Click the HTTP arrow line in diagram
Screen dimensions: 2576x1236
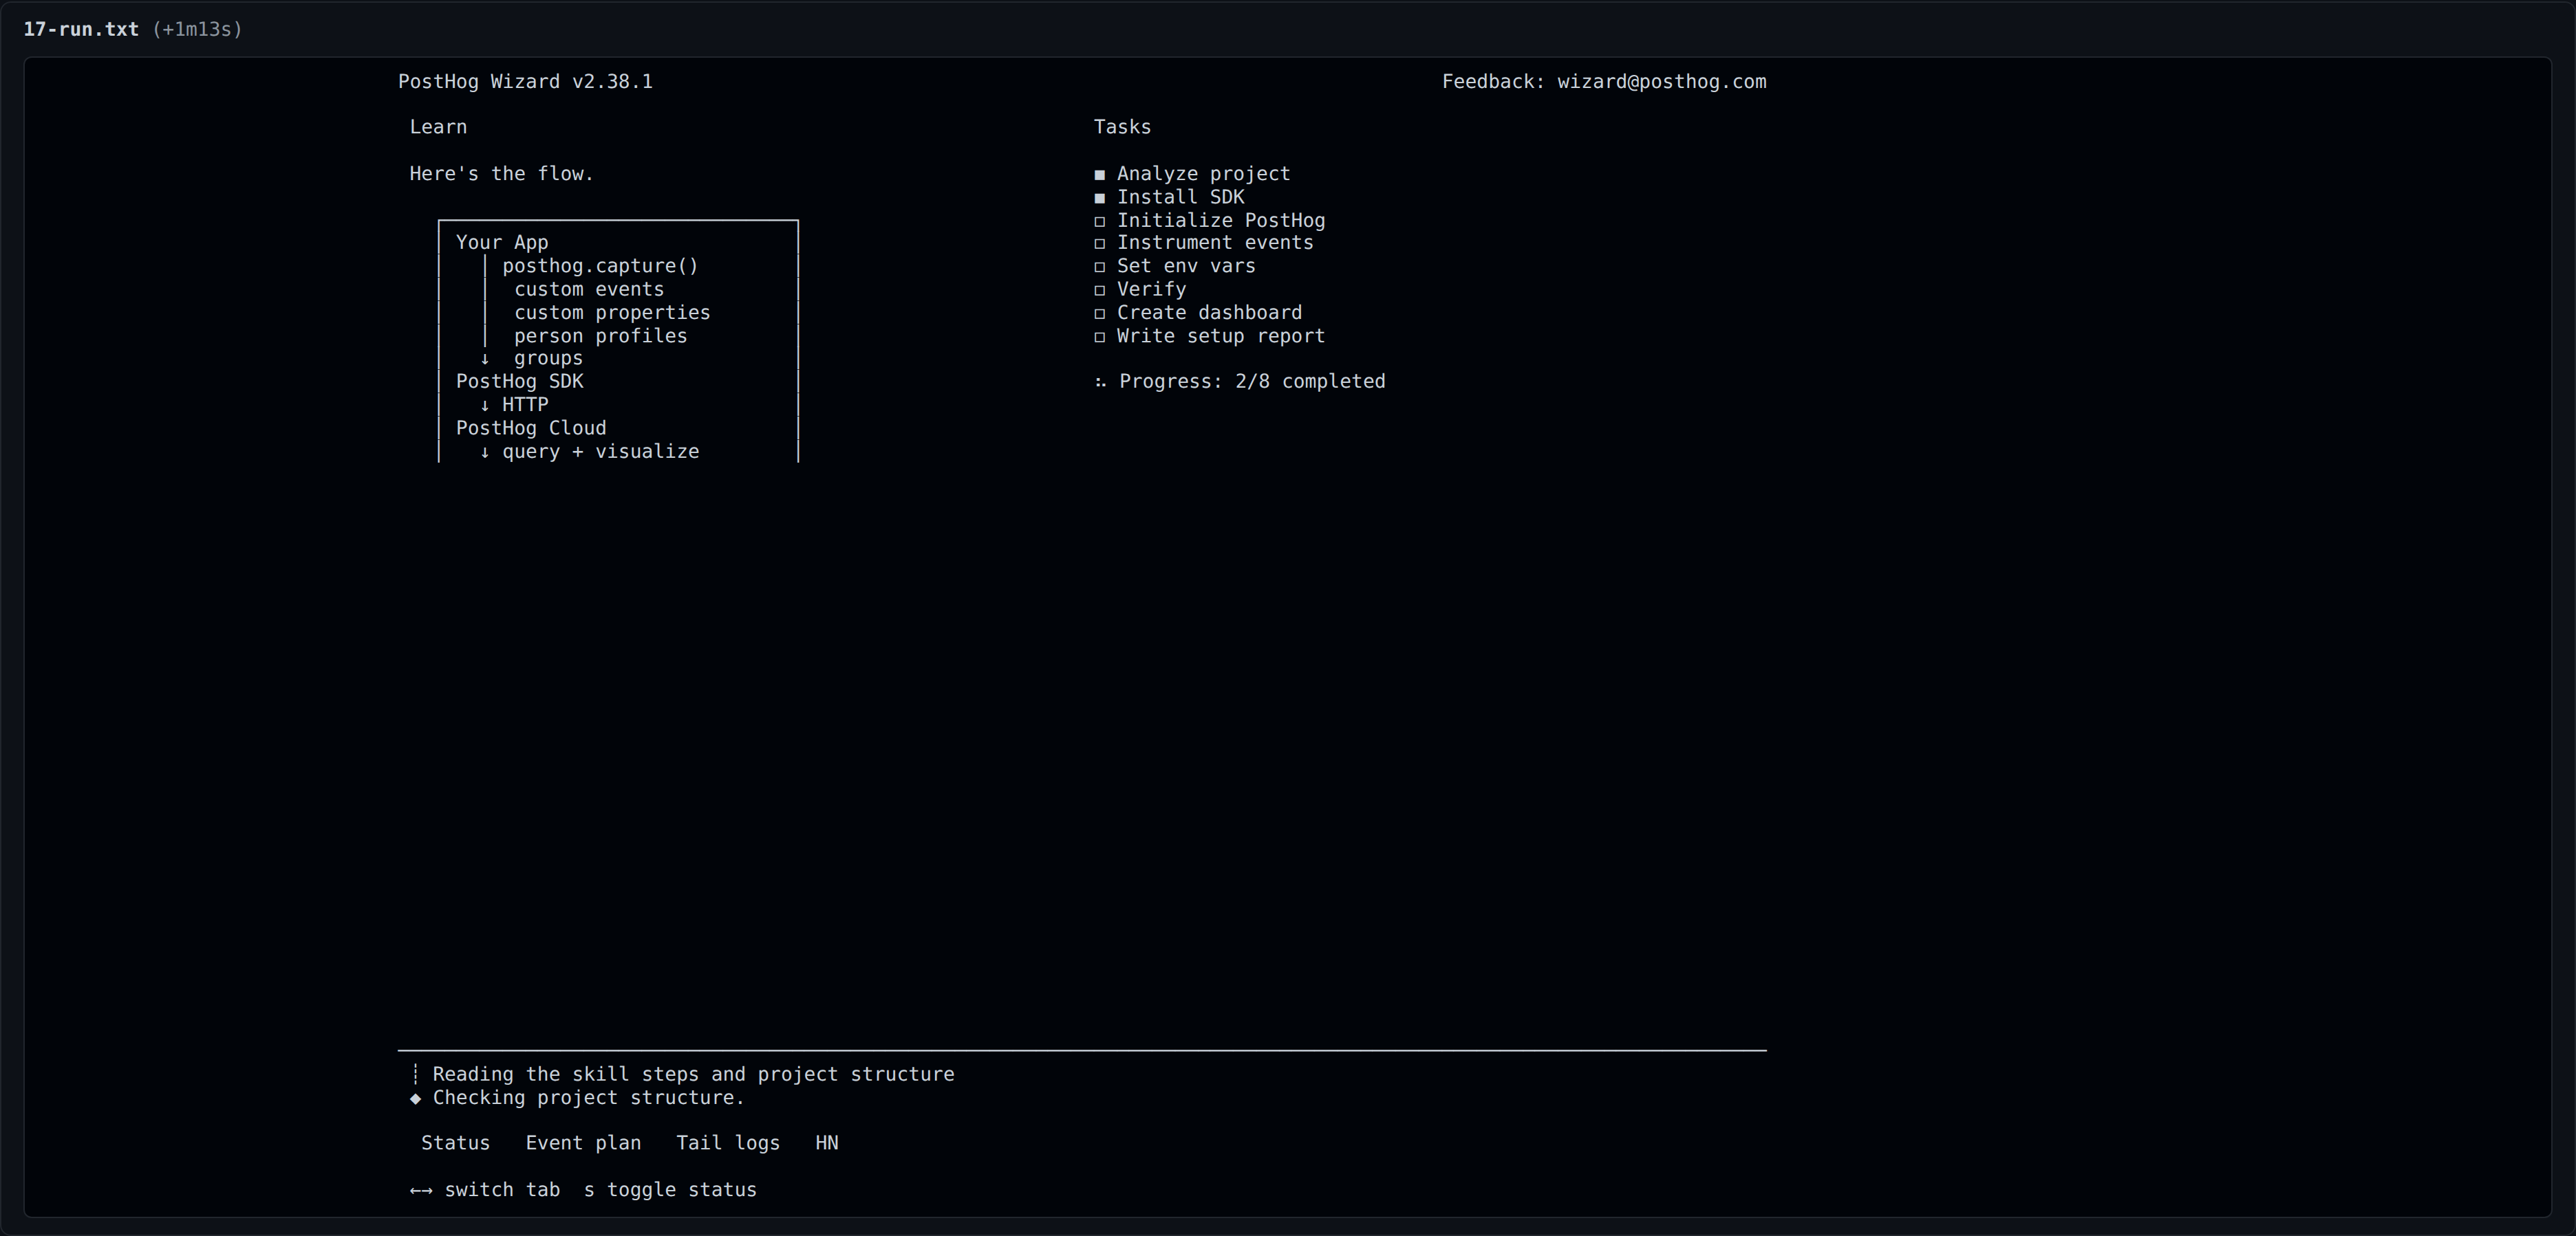[514, 405]
